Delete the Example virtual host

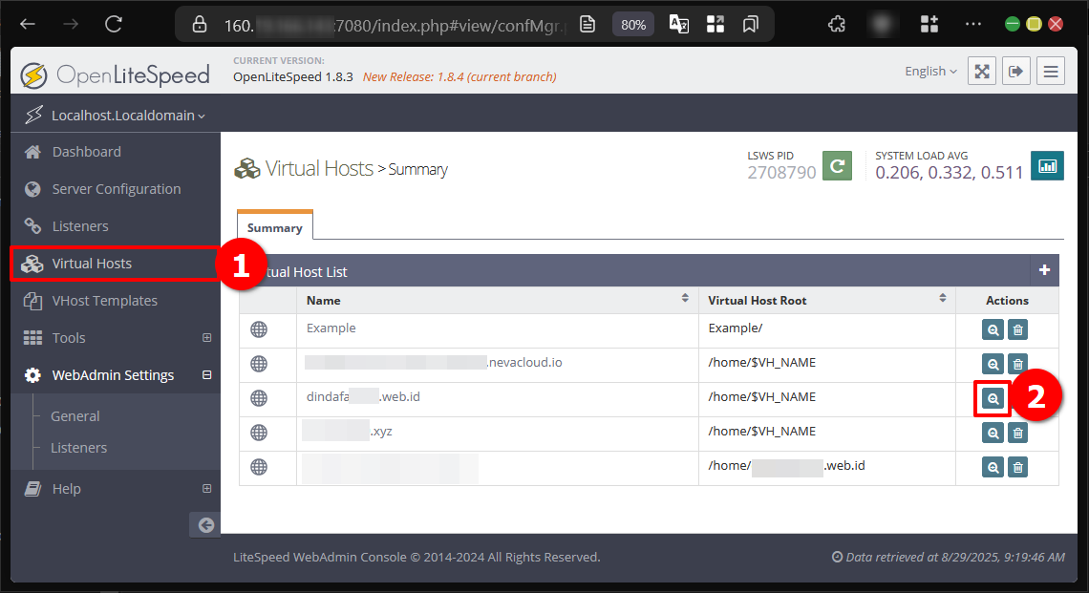pos(1018,330)
